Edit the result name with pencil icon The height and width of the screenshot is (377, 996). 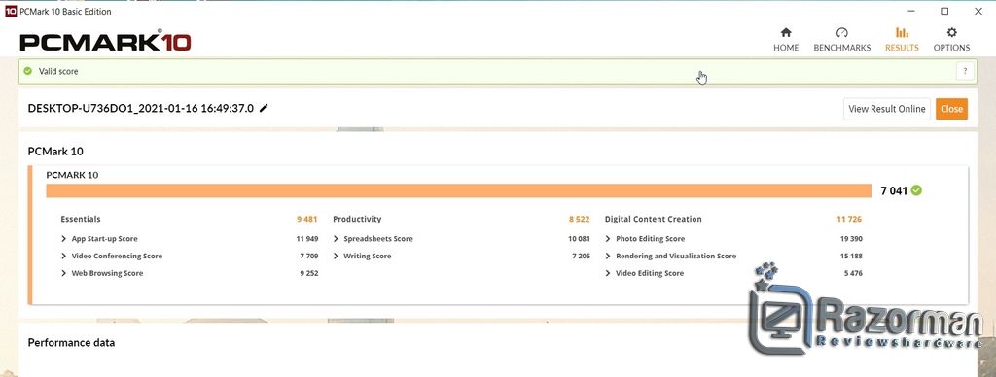point(264,108)
